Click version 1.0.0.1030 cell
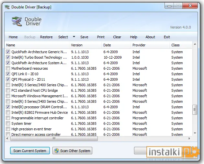The image size is (204, 164). pyautogui.click(x=80, y=57)
